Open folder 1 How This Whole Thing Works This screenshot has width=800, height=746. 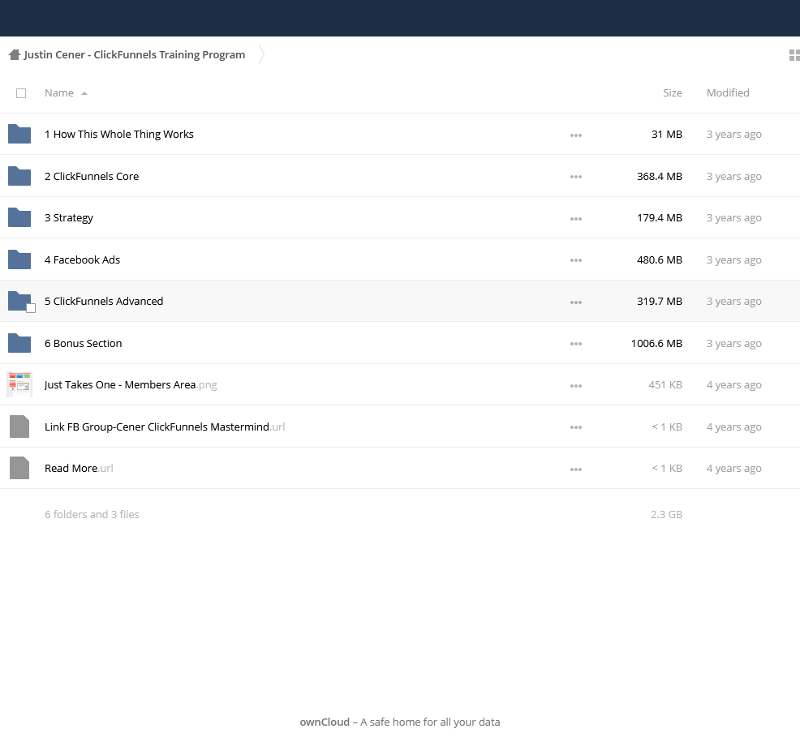(119, 134)
